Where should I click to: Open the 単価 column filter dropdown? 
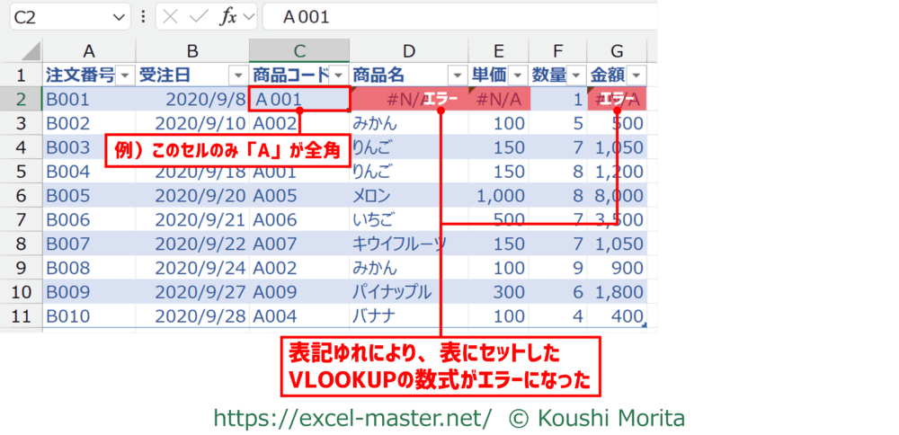tap(518, 75)
